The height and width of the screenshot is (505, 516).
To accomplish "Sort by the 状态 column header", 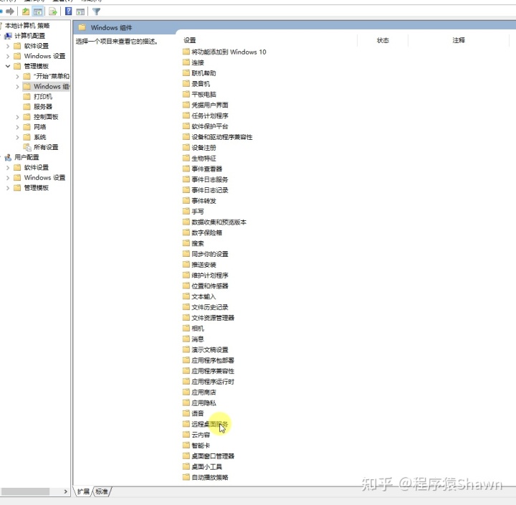I will [x=383, y=40].
